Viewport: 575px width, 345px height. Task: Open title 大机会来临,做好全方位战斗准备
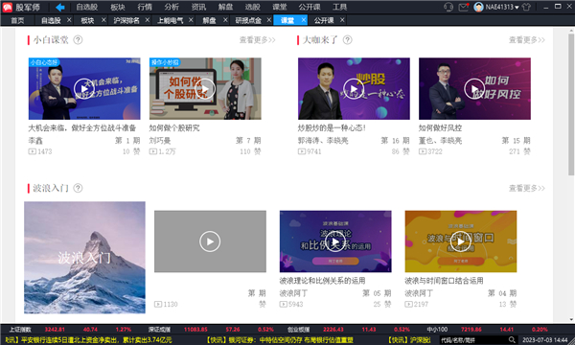coord(82,128)
